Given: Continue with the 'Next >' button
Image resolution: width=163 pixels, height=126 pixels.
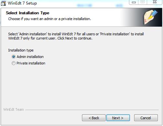Looking at the screenshot, I should pos(118,118).
